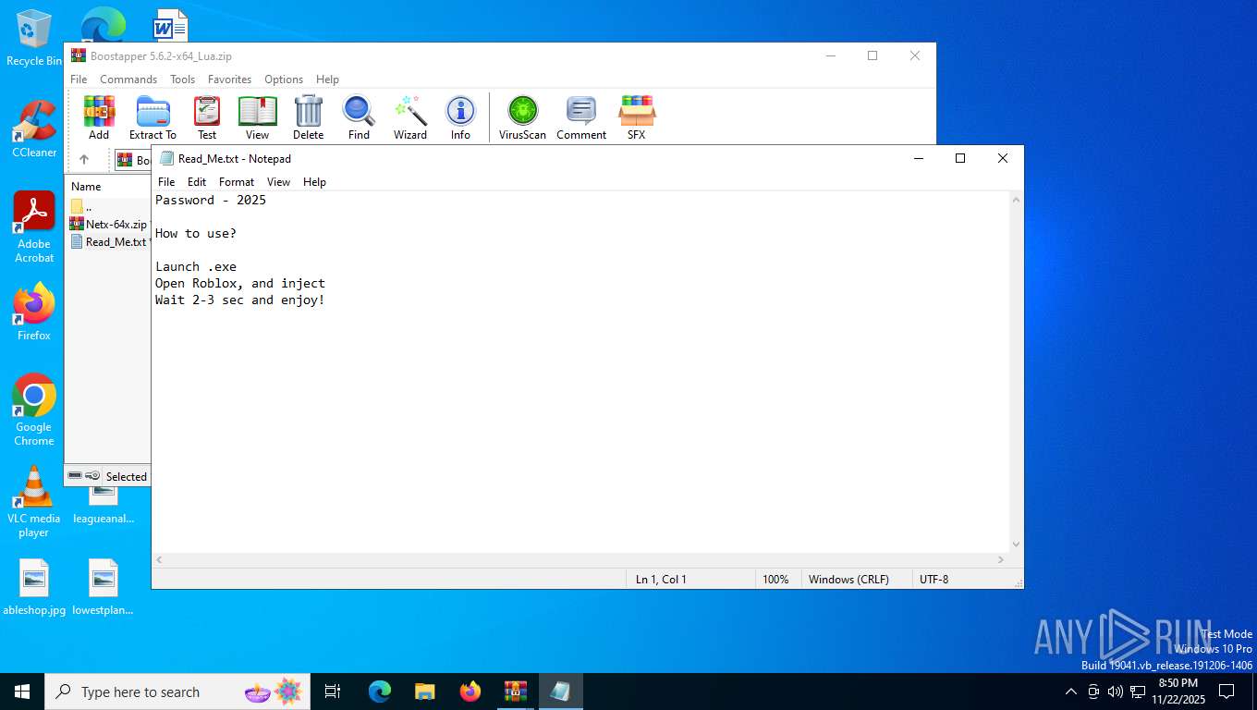Open WinRAR Favorites menu
The width and height of the screenshot is (1257, 710).
click(229, 80)
